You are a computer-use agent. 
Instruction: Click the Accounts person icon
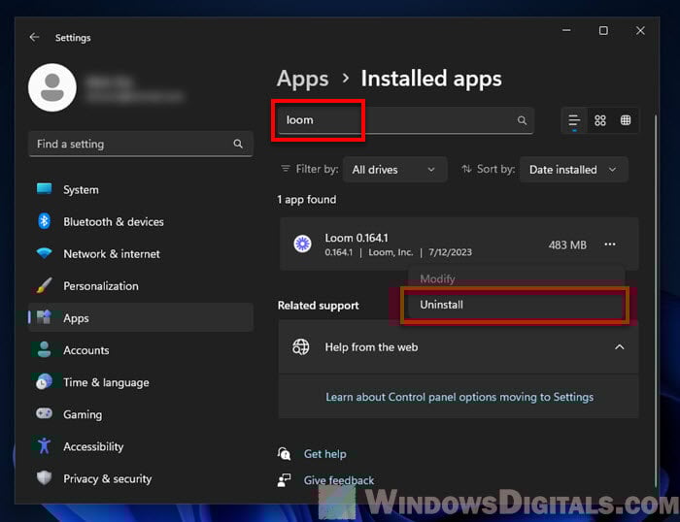pyautogui.click(x=45, y=349)
